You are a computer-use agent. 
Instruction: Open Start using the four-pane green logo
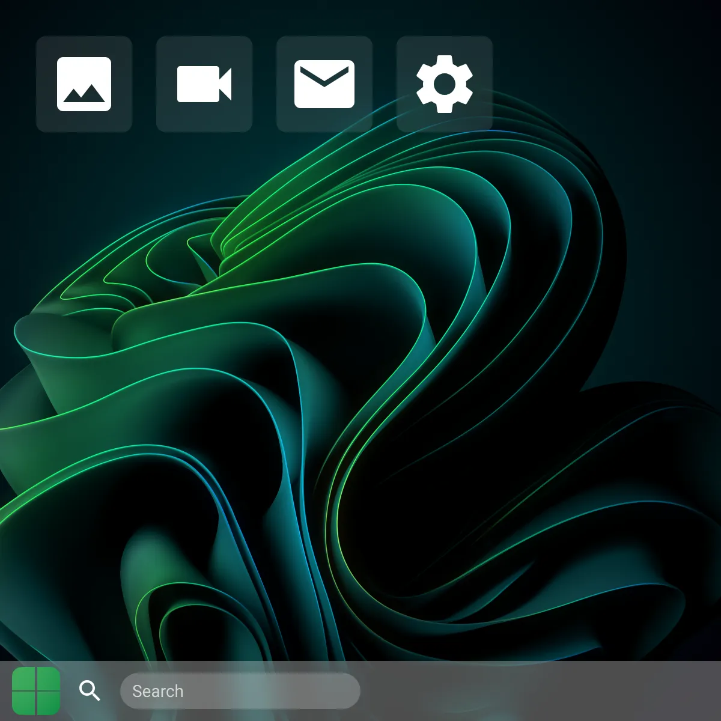click(x=36, y=691)
